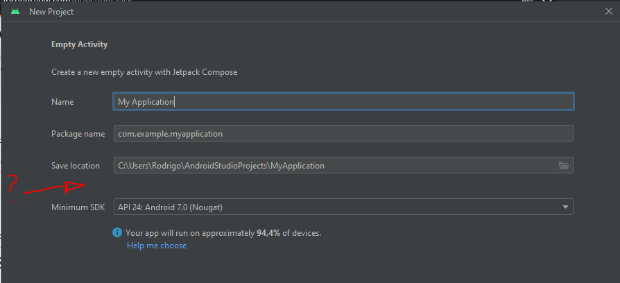Click the 94,4% of devices message
This screenshot has height=283, width=620.
223,233
